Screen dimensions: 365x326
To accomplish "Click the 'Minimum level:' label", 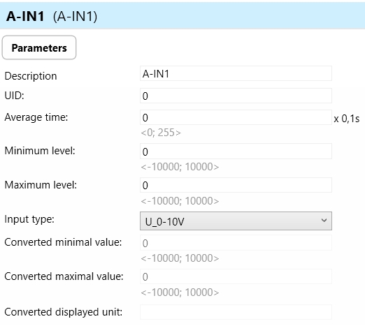I will pyautogui.click(x=40, y=151).
